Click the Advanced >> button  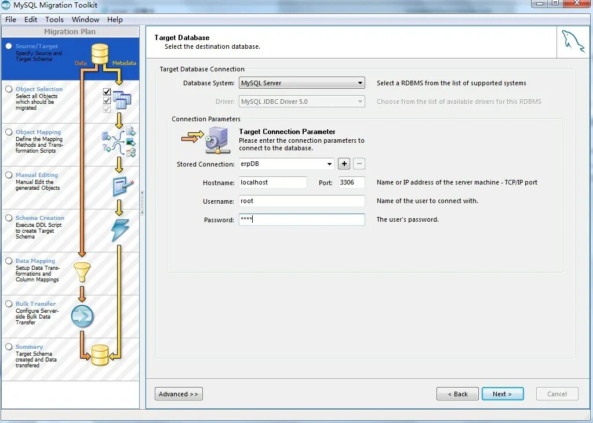(x=179, y=394)
